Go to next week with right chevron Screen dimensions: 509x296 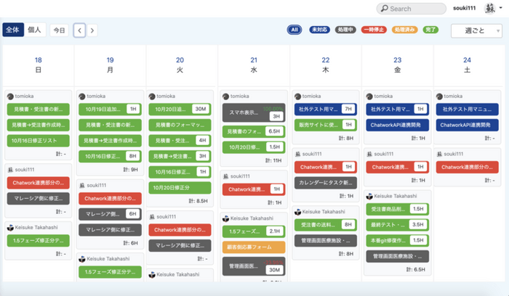[92, 30]
